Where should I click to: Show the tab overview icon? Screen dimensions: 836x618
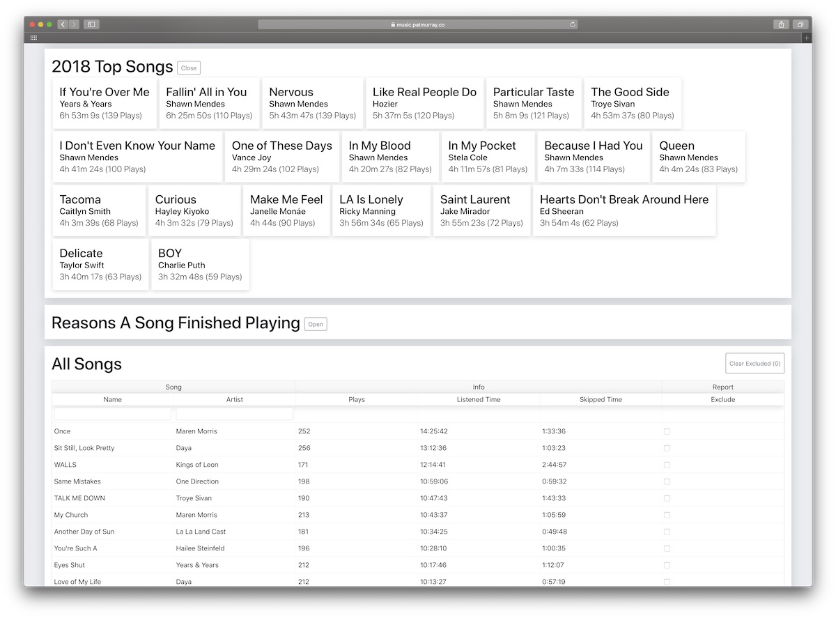coord(800,24)
